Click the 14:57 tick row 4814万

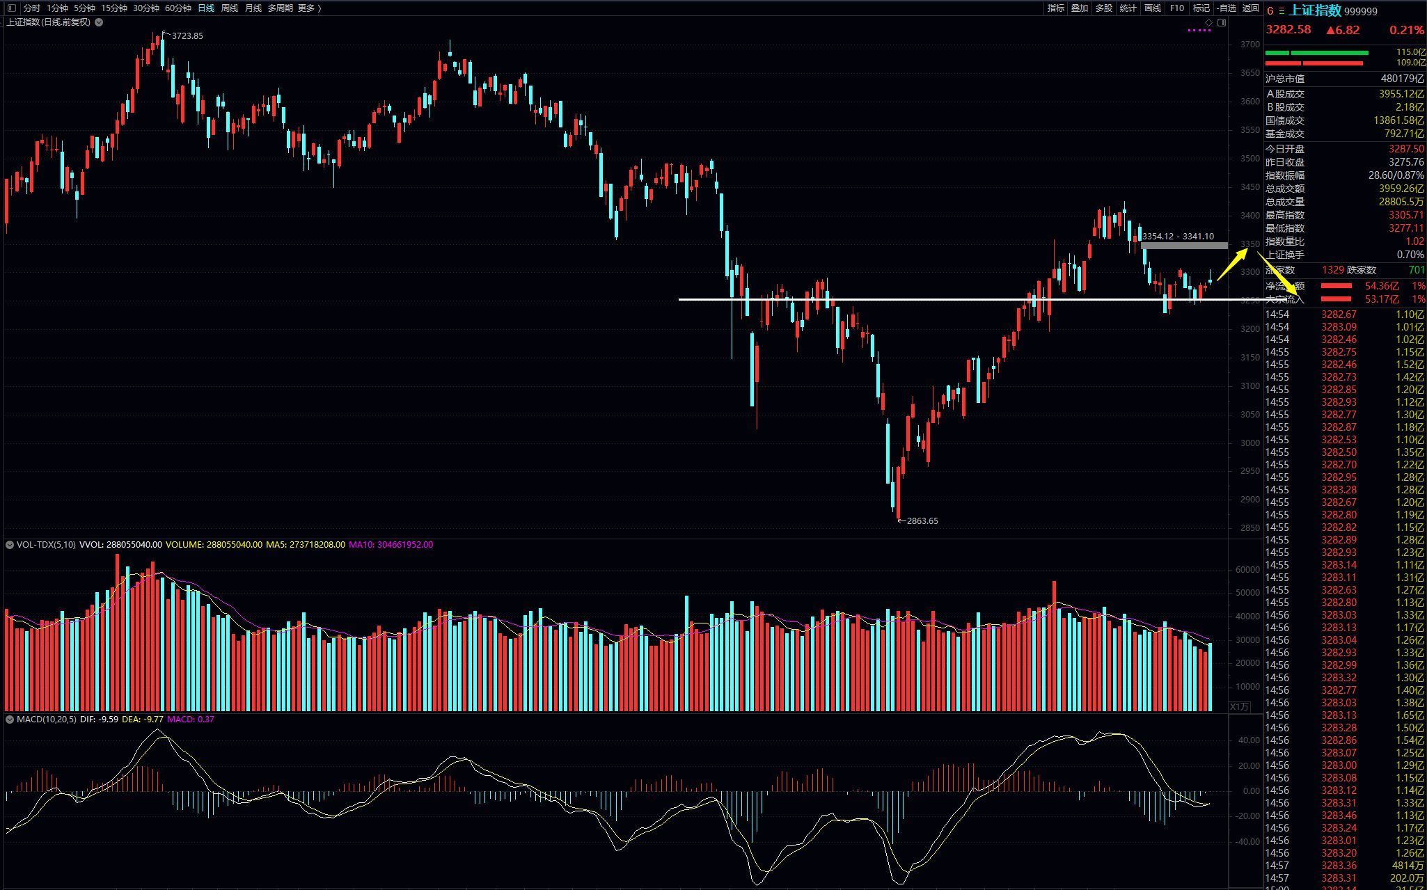[x=1345, y=866]
